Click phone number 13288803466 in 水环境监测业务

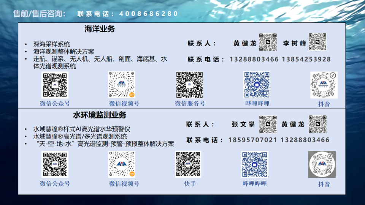pyautogui.click(x=305, y=140)
